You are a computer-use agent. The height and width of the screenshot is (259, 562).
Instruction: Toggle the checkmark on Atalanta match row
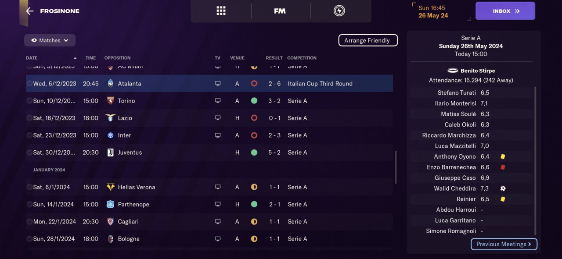coord(29,84)
